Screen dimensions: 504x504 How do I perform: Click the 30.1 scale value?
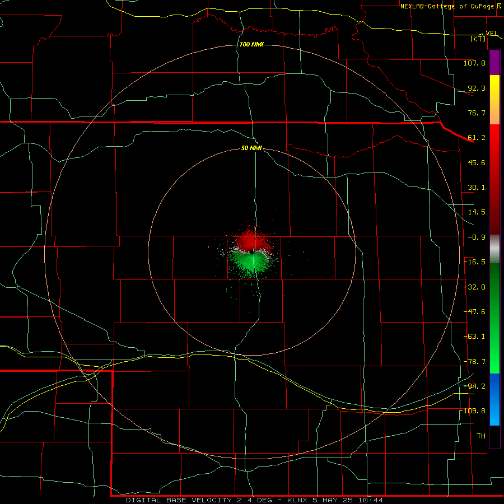click(477, 188)
